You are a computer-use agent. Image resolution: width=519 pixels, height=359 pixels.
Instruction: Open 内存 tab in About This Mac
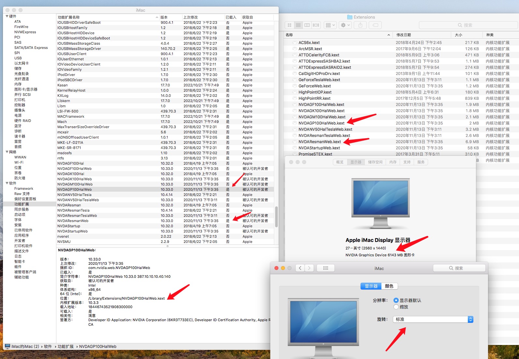click(393, 162)
